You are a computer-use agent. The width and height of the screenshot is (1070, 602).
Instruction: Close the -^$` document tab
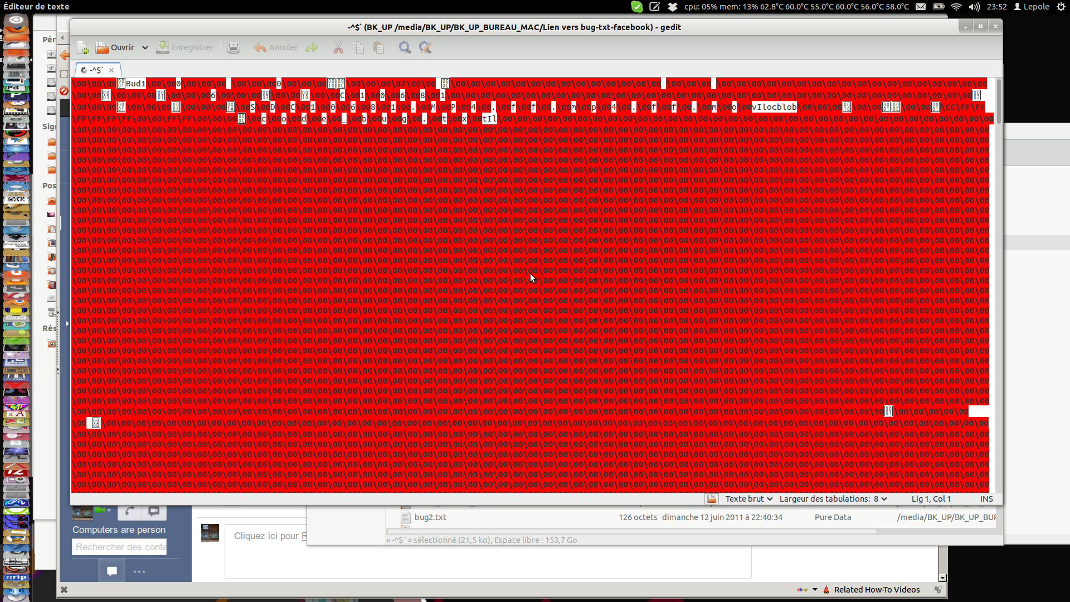111,70
